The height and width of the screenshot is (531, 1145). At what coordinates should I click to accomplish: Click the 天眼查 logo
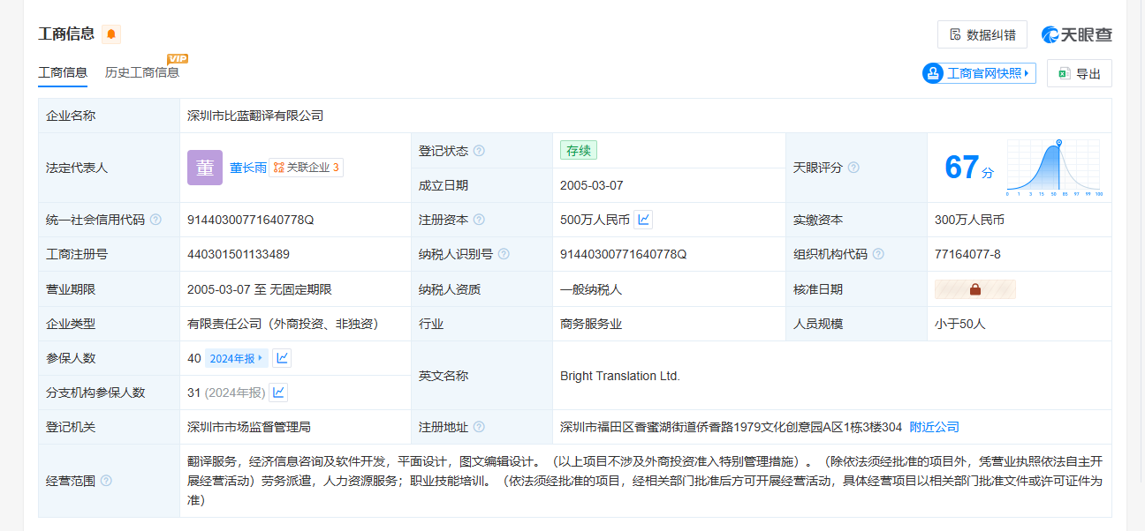tap(1077, 34)
